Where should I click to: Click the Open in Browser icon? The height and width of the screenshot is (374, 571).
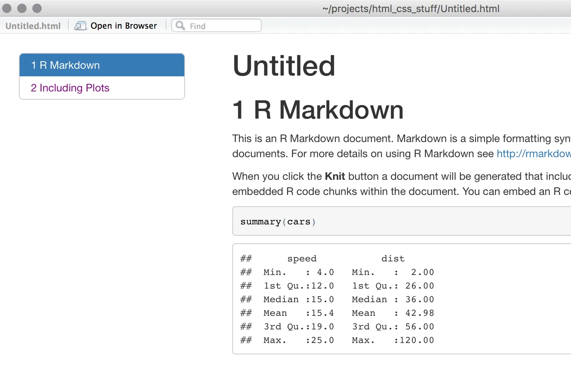(80, 26)
